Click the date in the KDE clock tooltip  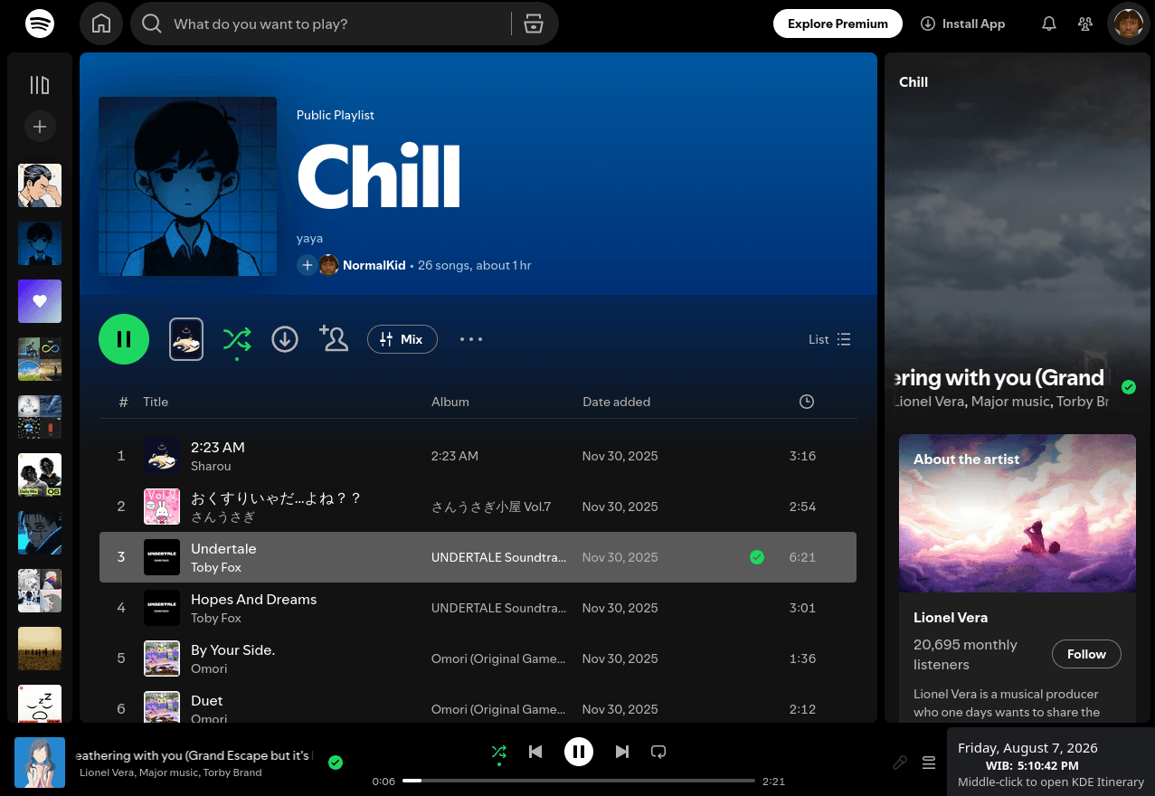pos(1027,748)
